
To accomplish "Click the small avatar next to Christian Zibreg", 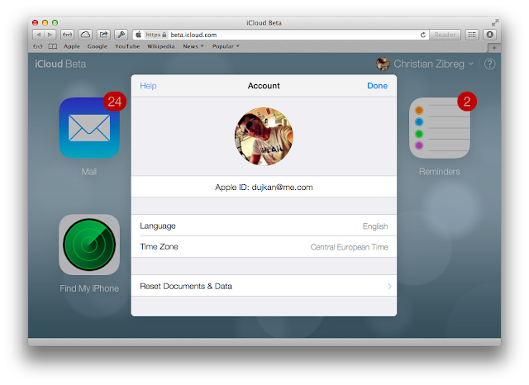I will point(383,64).
